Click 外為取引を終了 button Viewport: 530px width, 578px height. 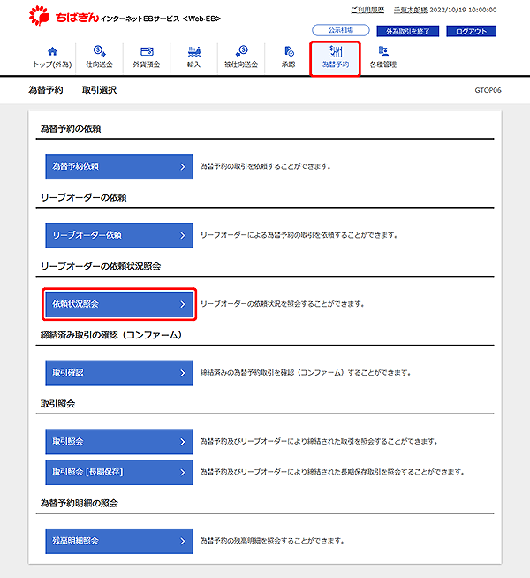click(408, 31)
